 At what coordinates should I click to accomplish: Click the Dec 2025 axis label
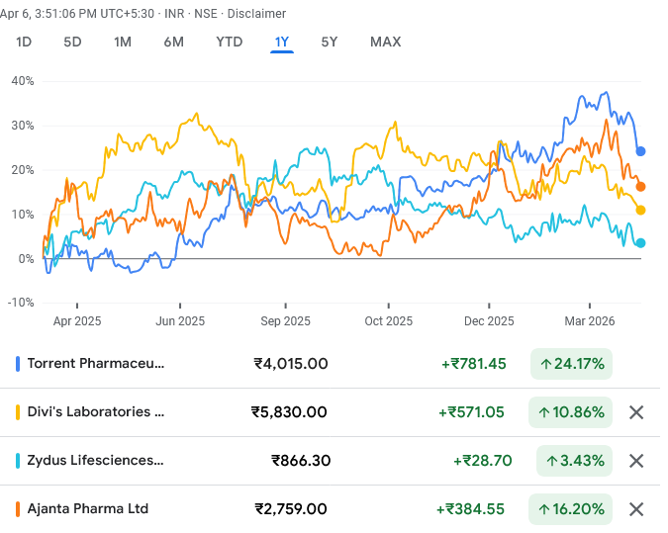pos(489,321)
